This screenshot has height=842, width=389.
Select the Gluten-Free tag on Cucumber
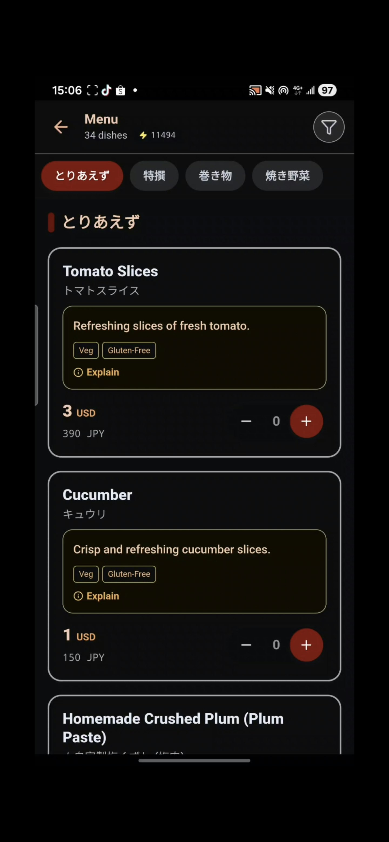click(129, 574)
